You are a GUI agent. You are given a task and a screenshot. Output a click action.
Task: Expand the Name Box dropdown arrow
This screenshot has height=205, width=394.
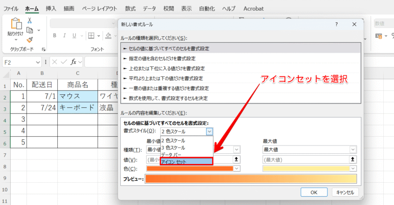click(38, 62)
